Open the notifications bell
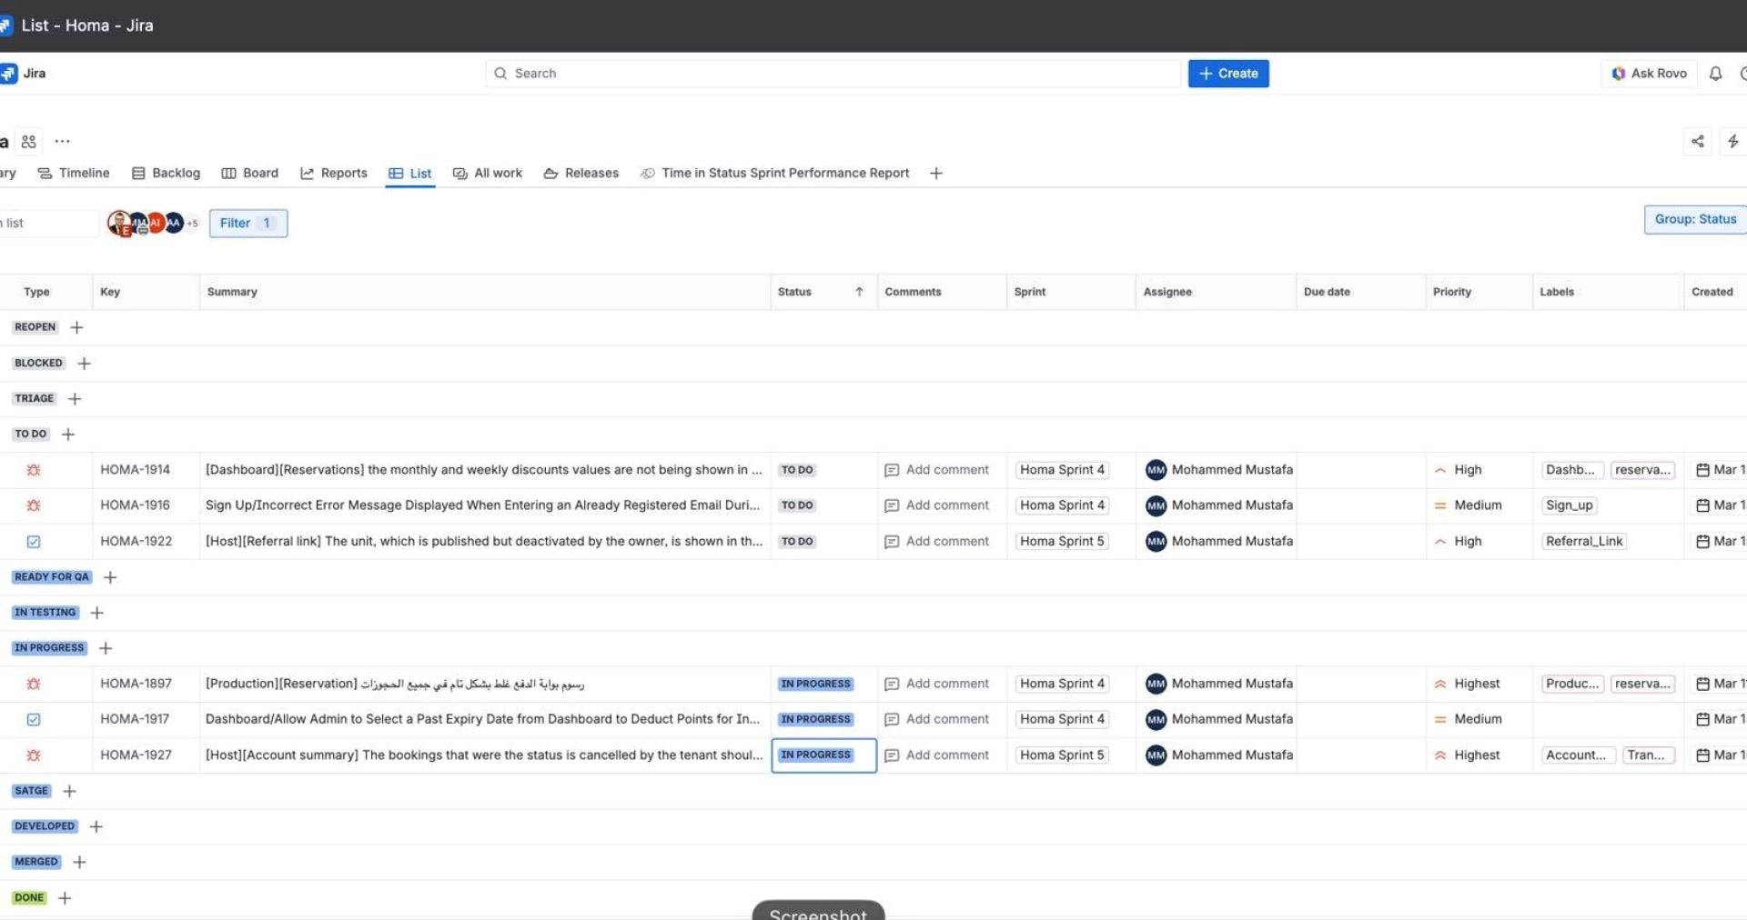 coord(1715,74)
